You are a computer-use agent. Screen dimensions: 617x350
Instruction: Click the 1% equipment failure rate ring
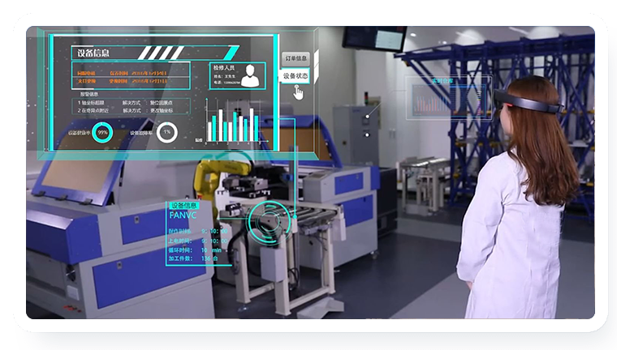166,132
